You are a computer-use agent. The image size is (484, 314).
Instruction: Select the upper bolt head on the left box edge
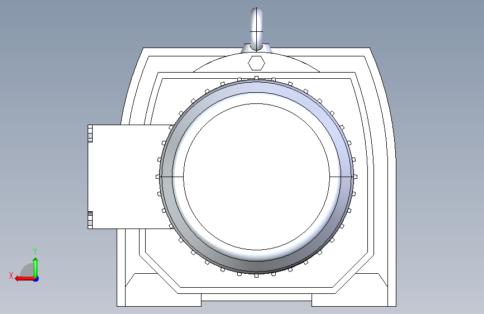tap(90, 134)
